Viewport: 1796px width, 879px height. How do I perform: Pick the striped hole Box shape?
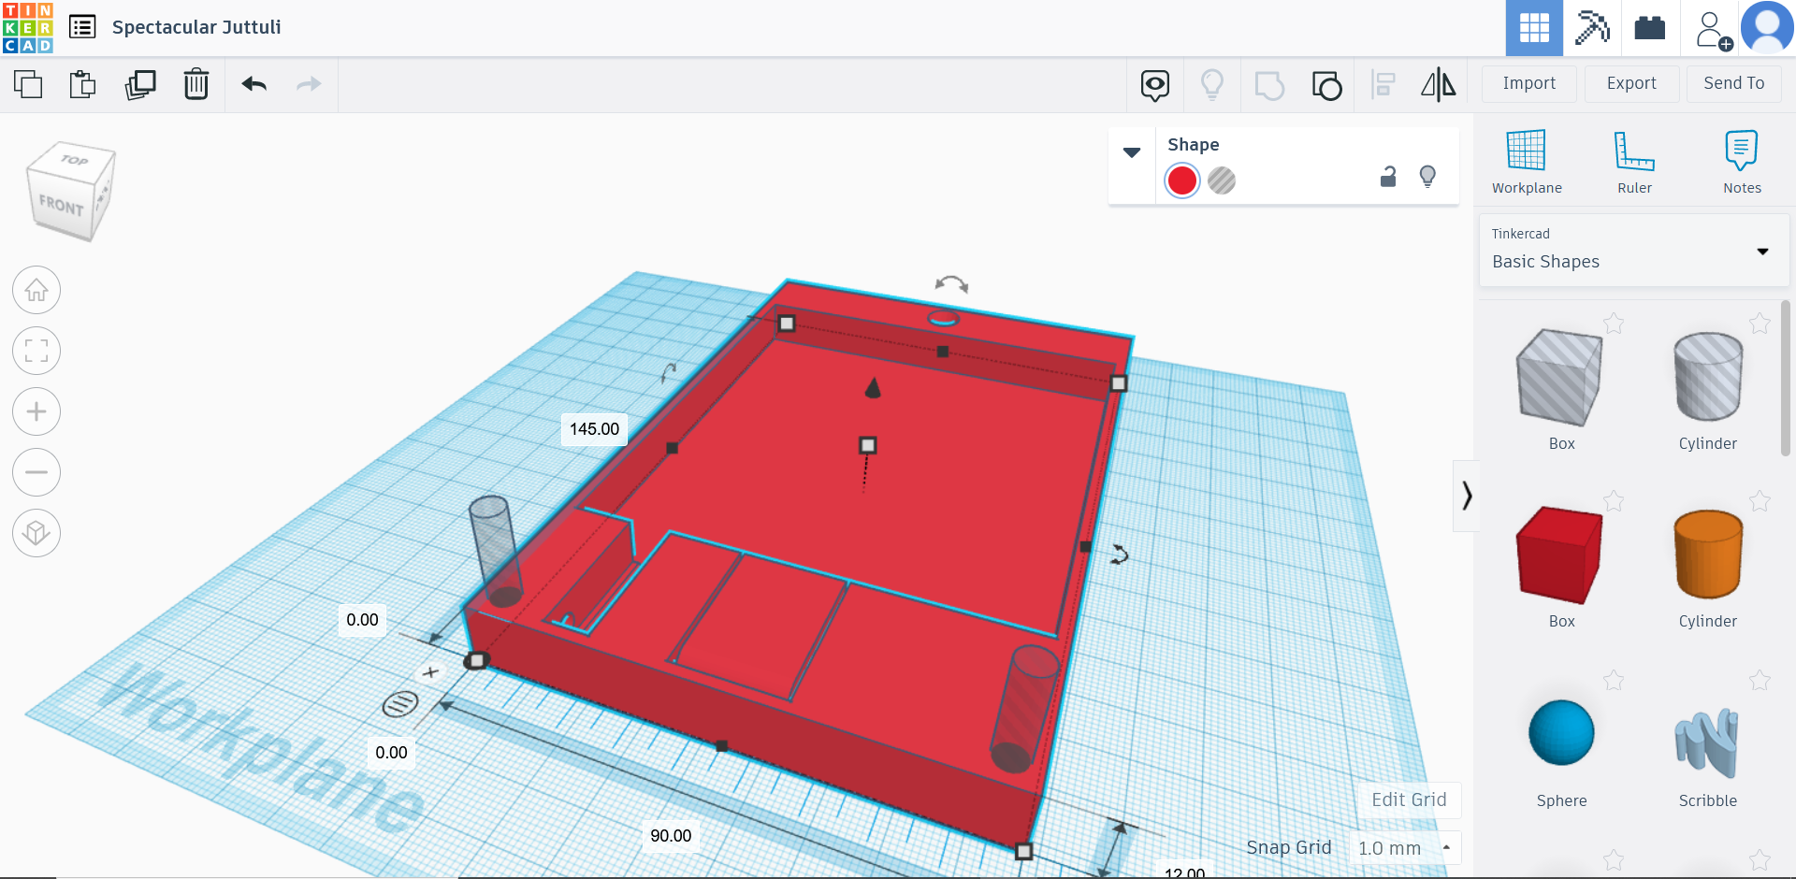(1559, 378)
